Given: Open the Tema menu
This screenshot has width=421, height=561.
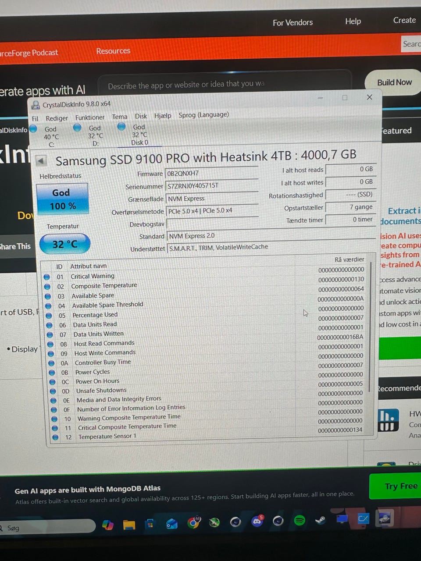Looking at the screenshot, I should pos(119,117).
